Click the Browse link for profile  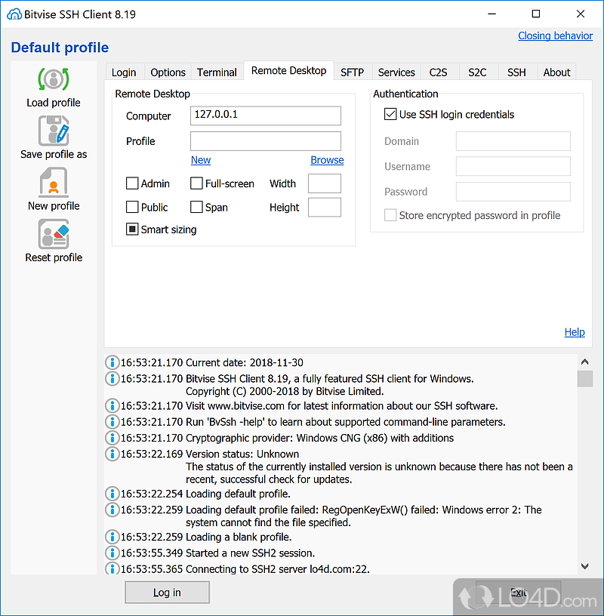[x=327, y=160]
